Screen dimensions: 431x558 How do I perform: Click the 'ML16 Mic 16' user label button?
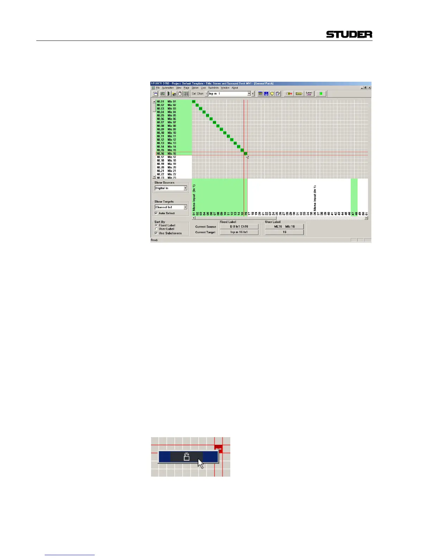coord(285,227)
